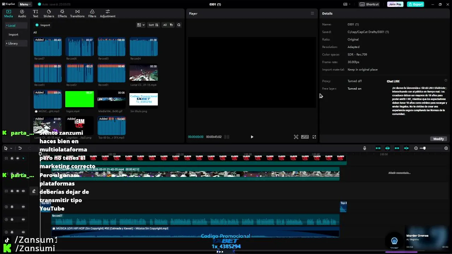Open the media filter dropdown icon

[171, 25]
